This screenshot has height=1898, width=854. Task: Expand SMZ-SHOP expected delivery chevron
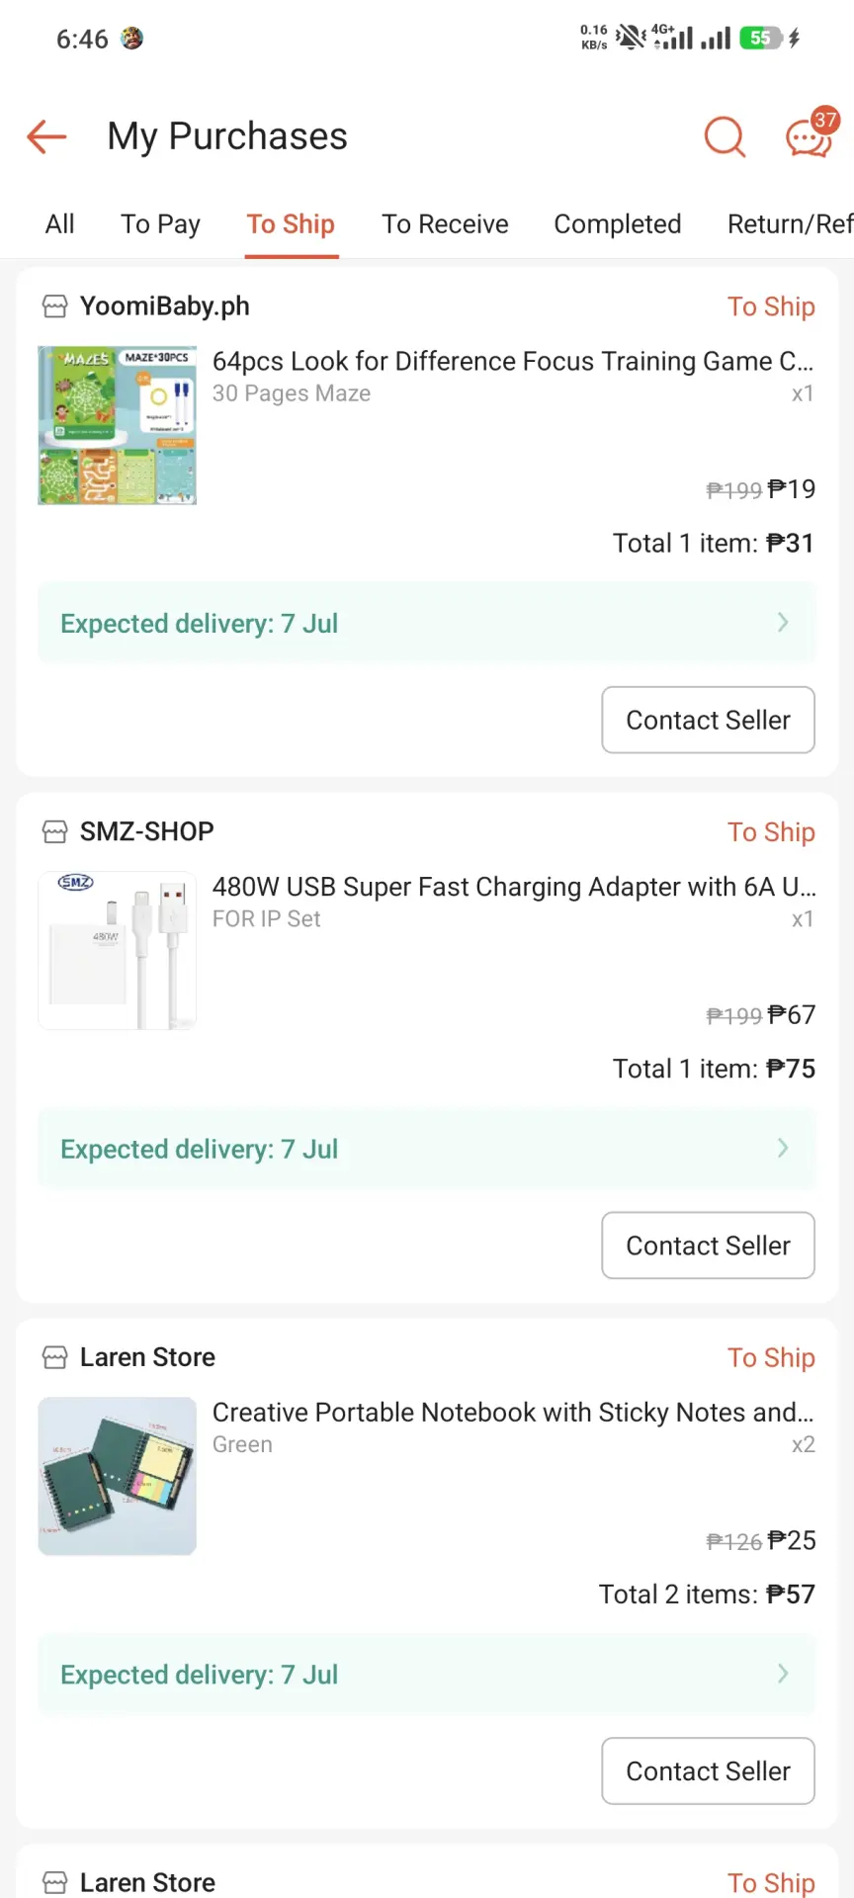(783, 1148)
